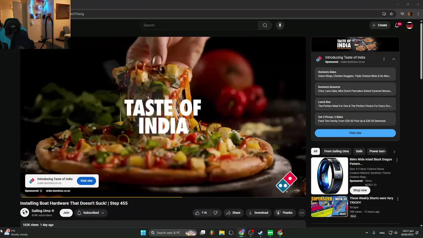423x238 pixels.
Task: Click Taste of India banner image in sidebar
Action: (355, 44)
